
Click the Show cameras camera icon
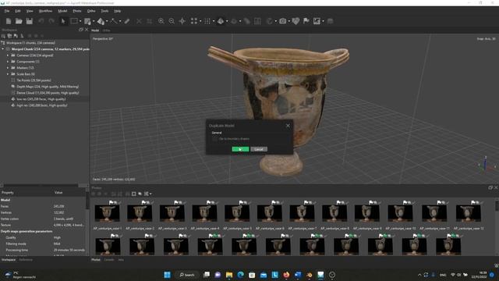282,21
